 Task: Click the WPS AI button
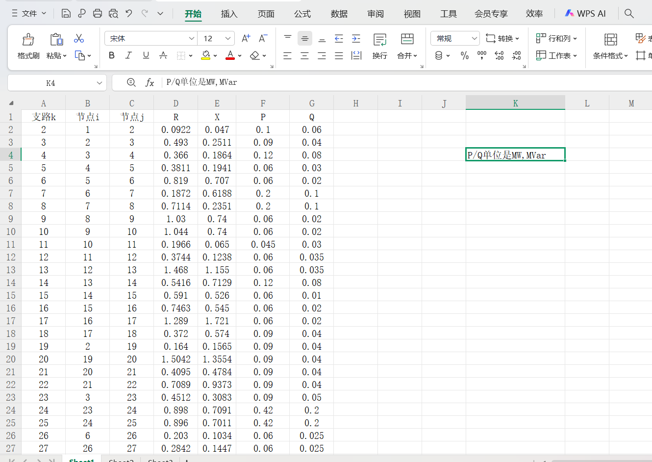(585, 14)
